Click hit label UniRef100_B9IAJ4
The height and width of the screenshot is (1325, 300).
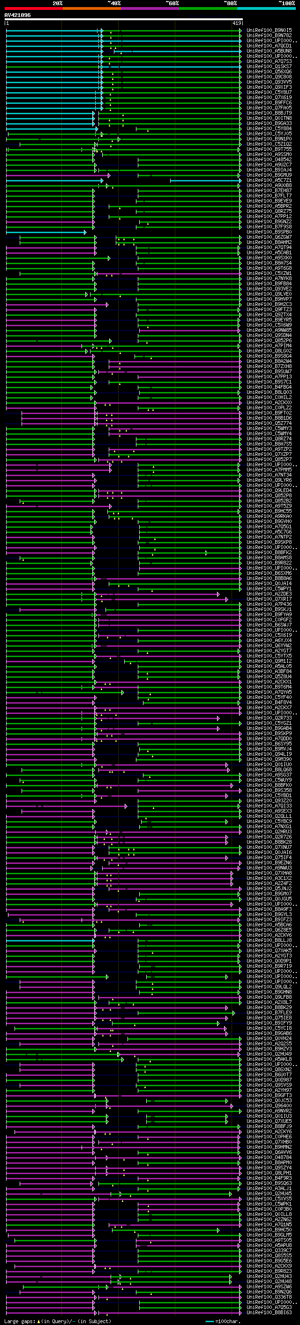269,170
